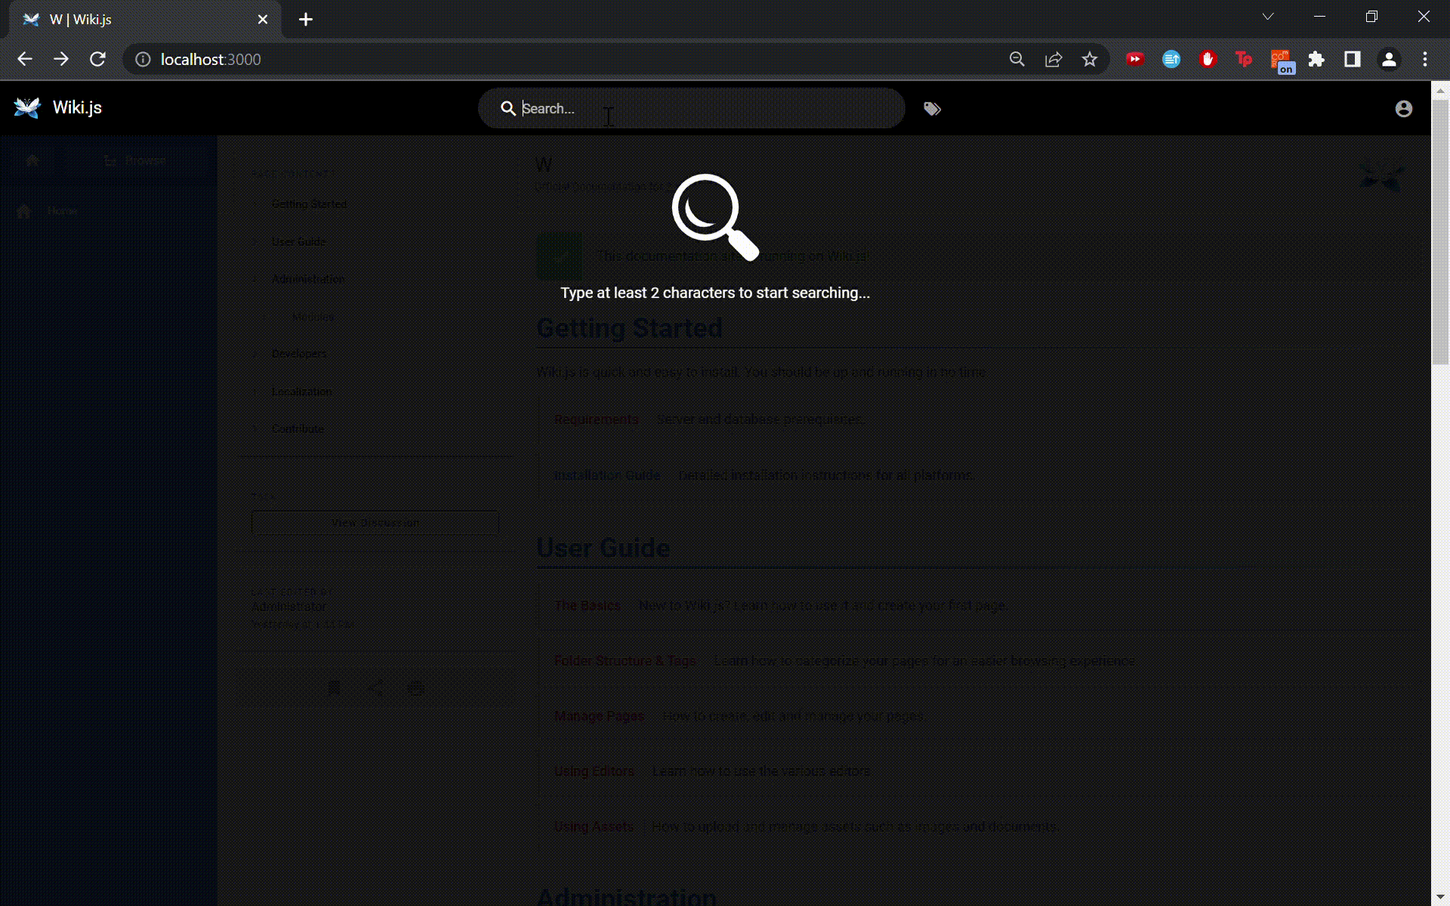Open a new browser tab

tap(306, 20)
